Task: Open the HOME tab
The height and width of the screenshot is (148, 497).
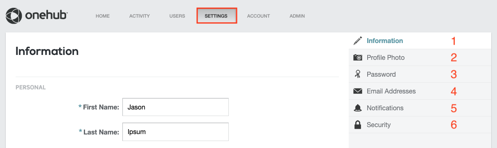Action: coord(103,16)
